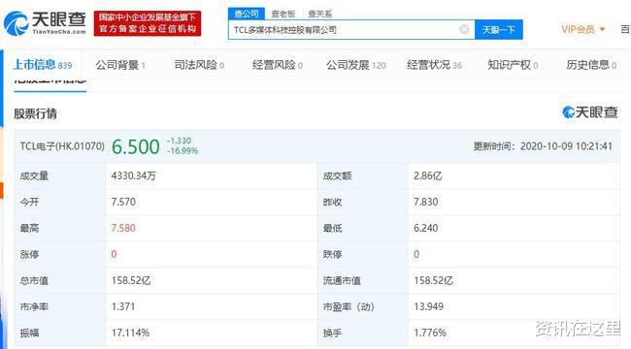The height and width of the screenshot is (349, 631).
Task: Click the 最低 value 6.240
Action: point(426,228)
